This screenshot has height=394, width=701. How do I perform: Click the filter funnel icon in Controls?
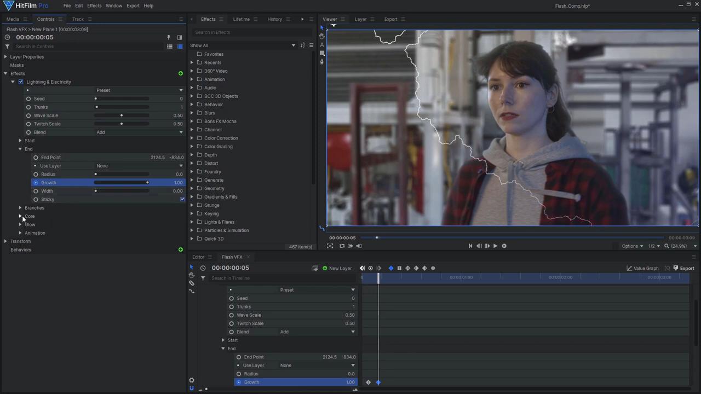(7, 47)
